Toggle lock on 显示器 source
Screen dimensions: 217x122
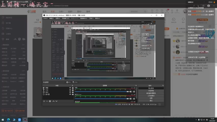click(x=73, y=94)
